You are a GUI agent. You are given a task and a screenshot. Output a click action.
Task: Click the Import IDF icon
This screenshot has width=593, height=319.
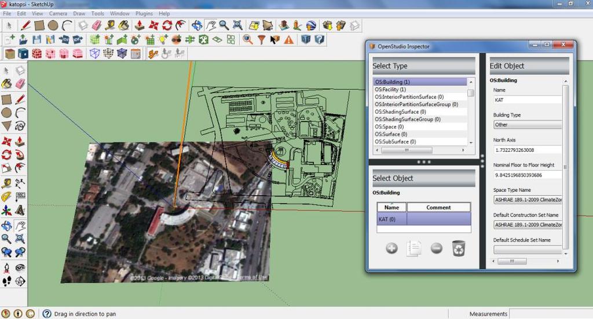coord(64,39)
